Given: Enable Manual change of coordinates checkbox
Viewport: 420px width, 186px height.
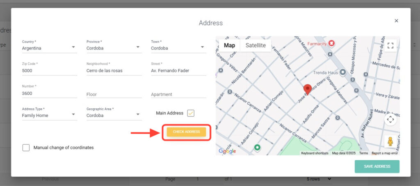Looking at the screenshot, I should [x=26, y=148].
